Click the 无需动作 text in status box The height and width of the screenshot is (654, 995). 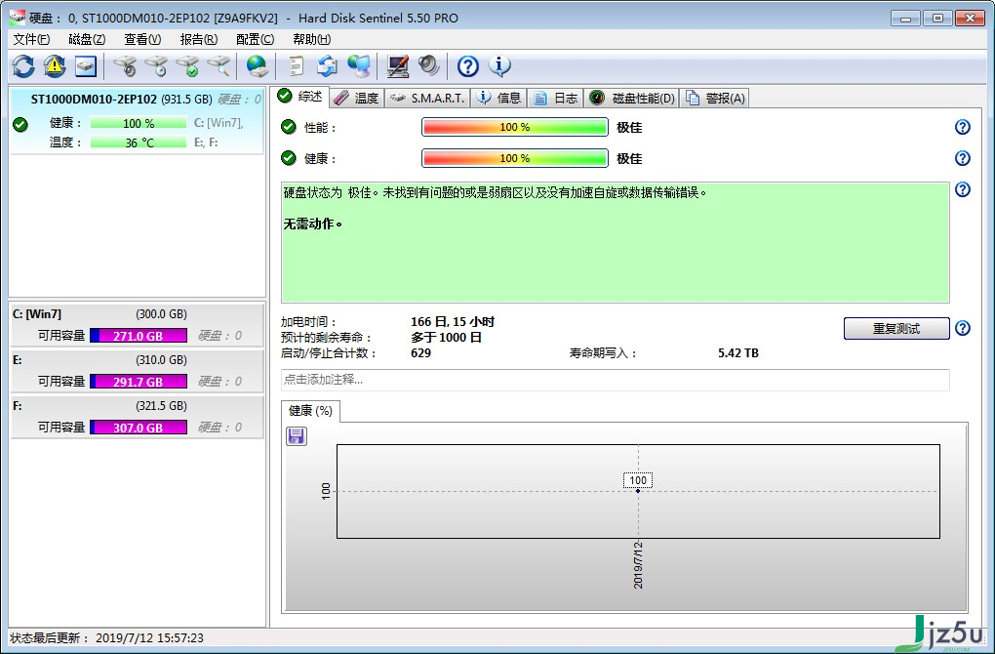[x=312, y=224]
